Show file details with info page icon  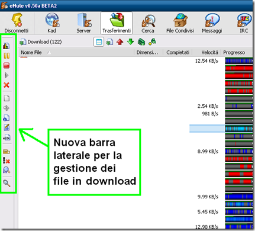(7, 118)
